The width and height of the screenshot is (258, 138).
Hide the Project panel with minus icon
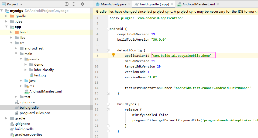tap(90, 4)
